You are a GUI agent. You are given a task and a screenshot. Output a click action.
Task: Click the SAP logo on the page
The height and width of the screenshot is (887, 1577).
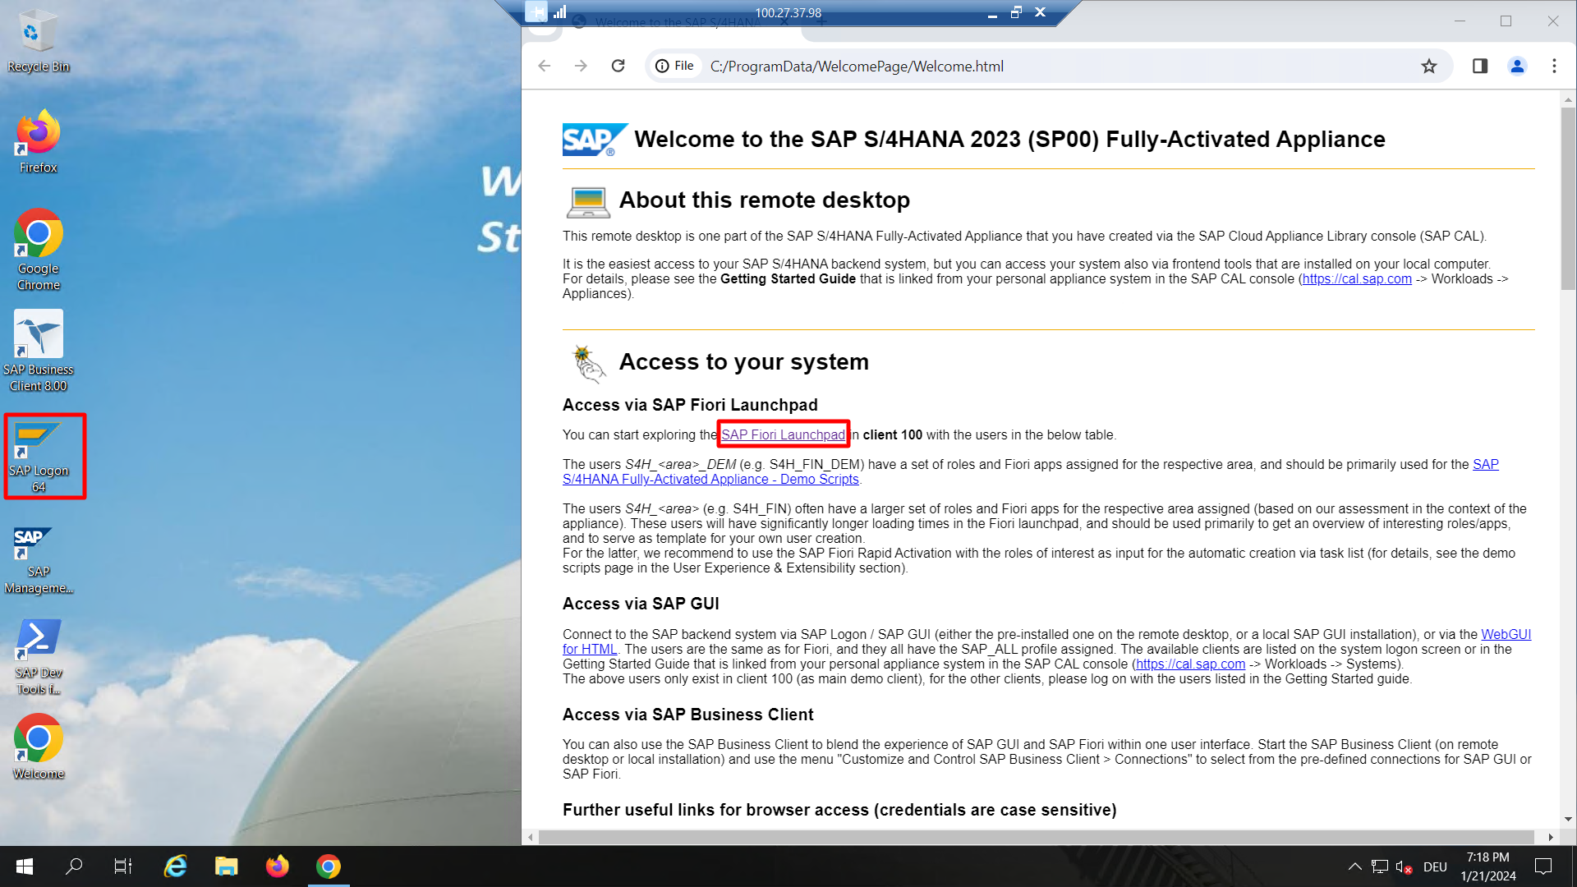pos(595,140)
